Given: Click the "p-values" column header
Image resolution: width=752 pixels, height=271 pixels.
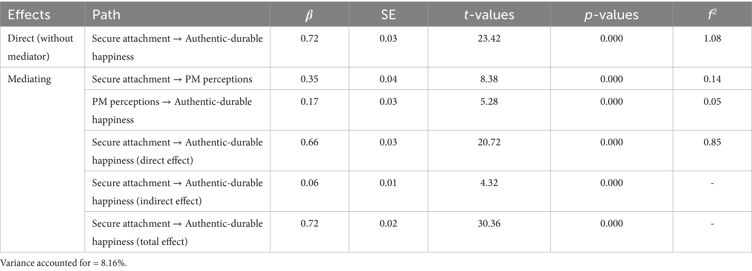Looking at the screenshot, I should pyautogui.click(x=611, y=15).
